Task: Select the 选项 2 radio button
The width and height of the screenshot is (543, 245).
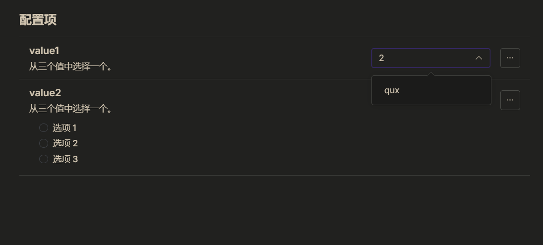Action: click(44, 143)
